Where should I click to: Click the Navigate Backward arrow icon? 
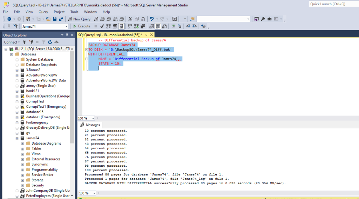[9, 19]
